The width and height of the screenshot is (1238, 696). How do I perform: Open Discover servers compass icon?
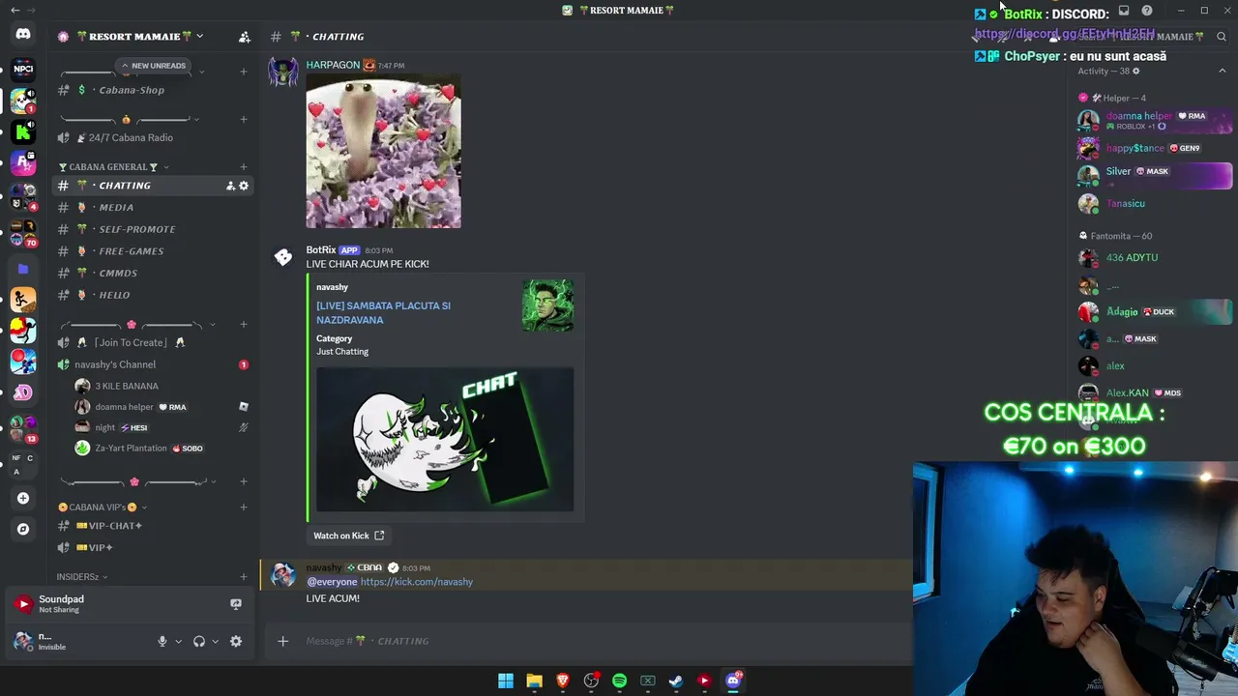[23, 529]
